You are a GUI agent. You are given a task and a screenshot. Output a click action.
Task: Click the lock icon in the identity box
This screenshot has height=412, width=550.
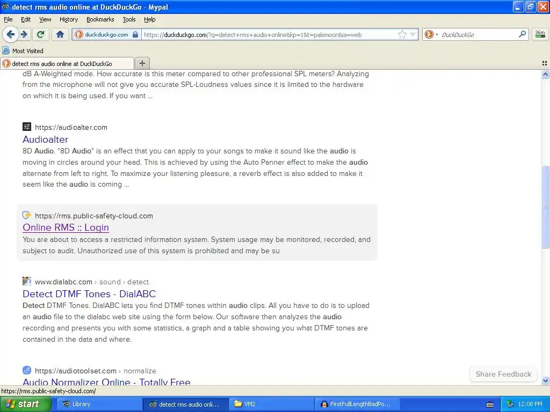(x=135, y=35)
